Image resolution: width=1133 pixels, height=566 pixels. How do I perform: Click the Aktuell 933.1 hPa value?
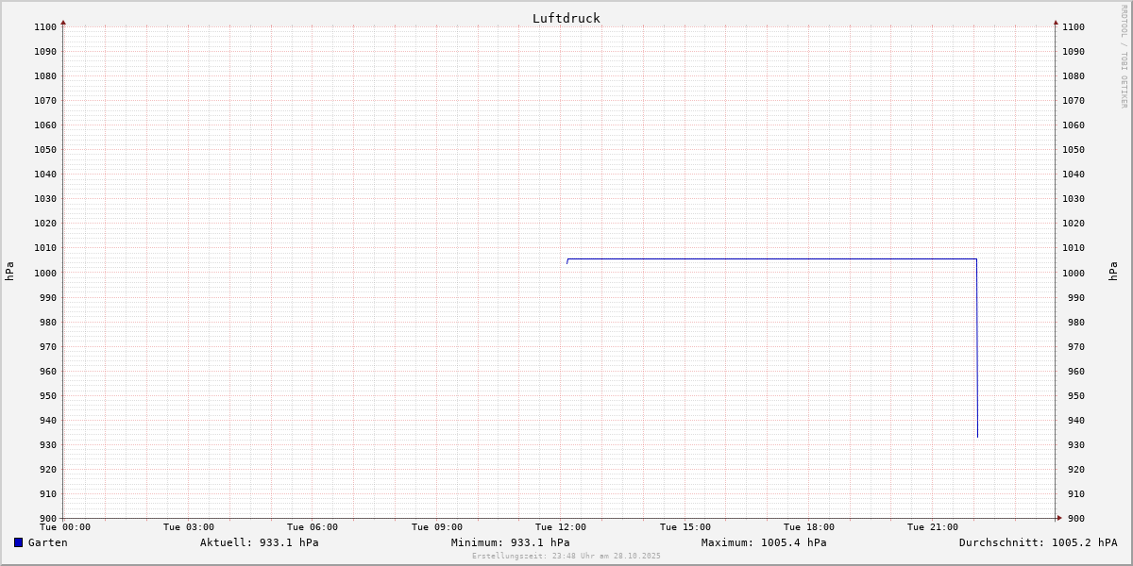[259, 542]
